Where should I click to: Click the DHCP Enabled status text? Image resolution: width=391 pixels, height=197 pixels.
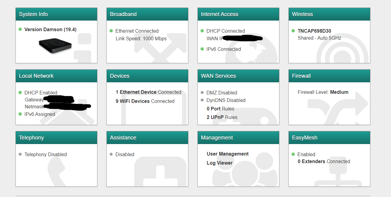(x=41, y=93)
